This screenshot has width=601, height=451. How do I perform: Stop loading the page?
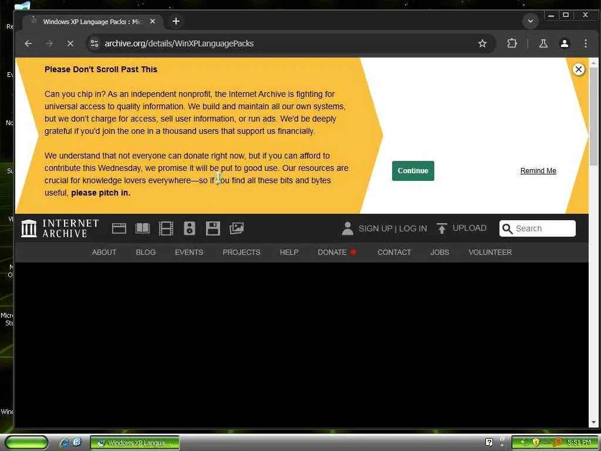pyautogui.click(x=70, y=43)
